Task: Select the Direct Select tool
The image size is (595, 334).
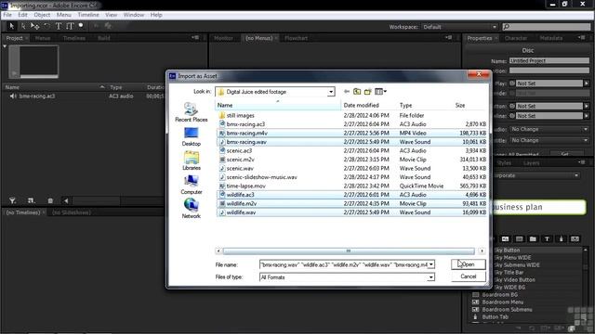Action: 23,26
